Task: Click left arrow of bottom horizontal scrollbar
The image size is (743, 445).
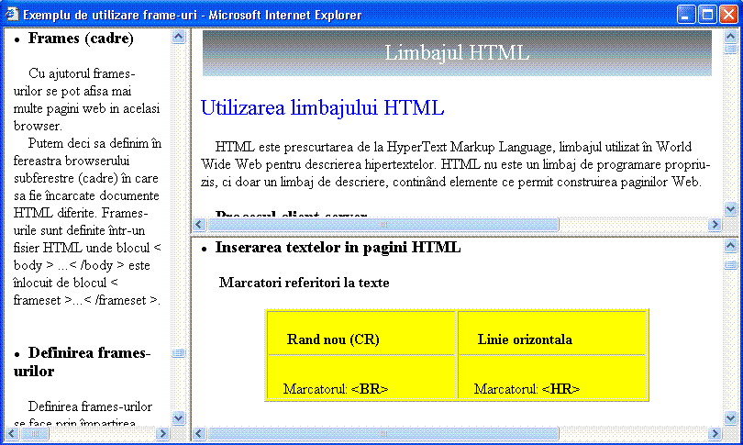Action: coord(199,433)
